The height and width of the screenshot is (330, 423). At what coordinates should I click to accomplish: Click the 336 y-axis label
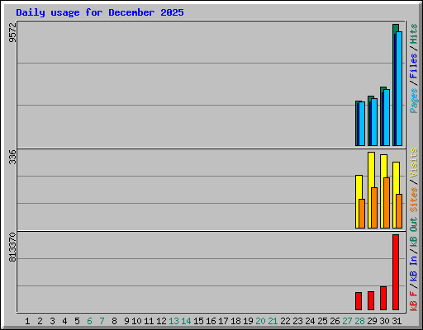coord(12,157)
